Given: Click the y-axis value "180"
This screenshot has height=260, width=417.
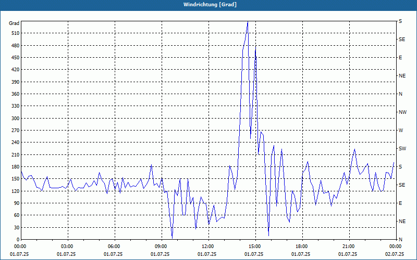Looking at the screenshot, I should point(16,167).
